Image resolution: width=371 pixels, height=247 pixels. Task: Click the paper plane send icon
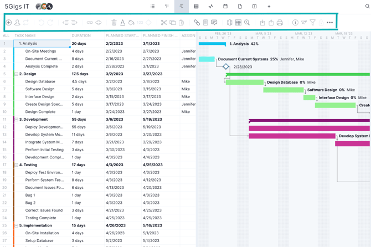click(304, 23)
